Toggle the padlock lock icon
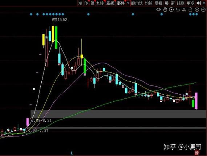 coord(190,9)
